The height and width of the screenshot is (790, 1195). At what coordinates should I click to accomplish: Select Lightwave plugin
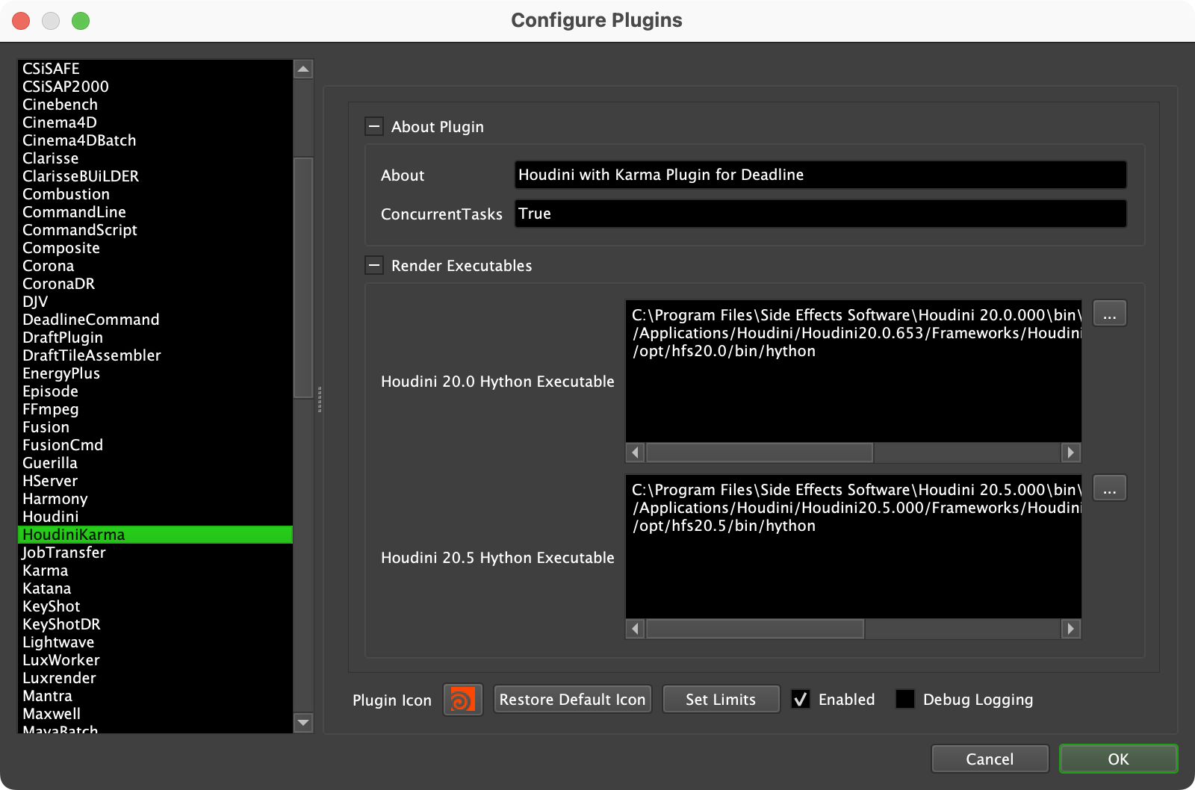pyautogui.click(x=155, y=642)
